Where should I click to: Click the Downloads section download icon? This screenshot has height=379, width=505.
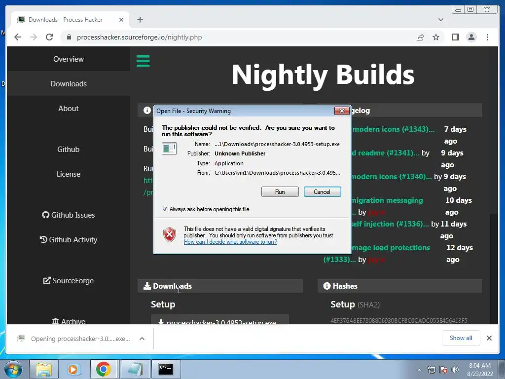(x=147, y=286)
